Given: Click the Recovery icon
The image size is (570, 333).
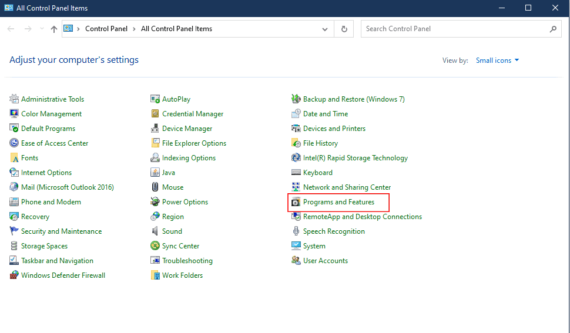Looking at the screenshot, I should [14, 217].
